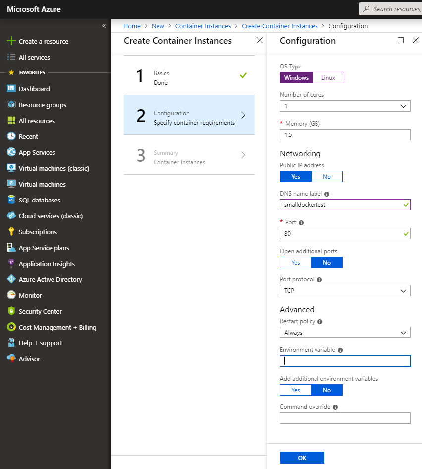Show info tooltip for Port
The width and height of the screenshot is (422, 469).
[x=301, y=222]
